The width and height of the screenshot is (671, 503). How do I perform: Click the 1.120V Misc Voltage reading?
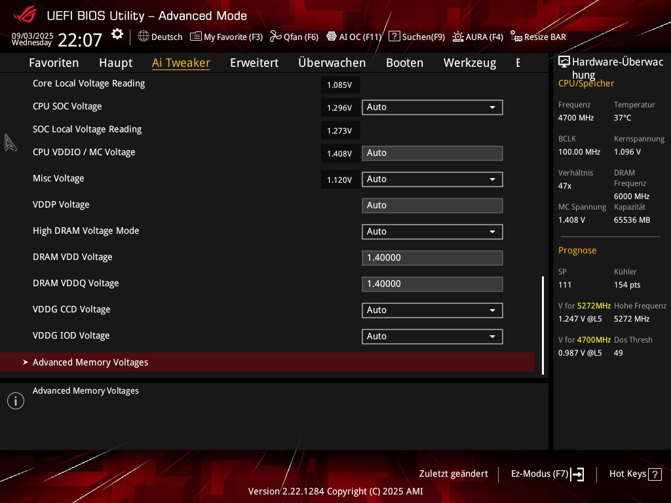point(340,179)
